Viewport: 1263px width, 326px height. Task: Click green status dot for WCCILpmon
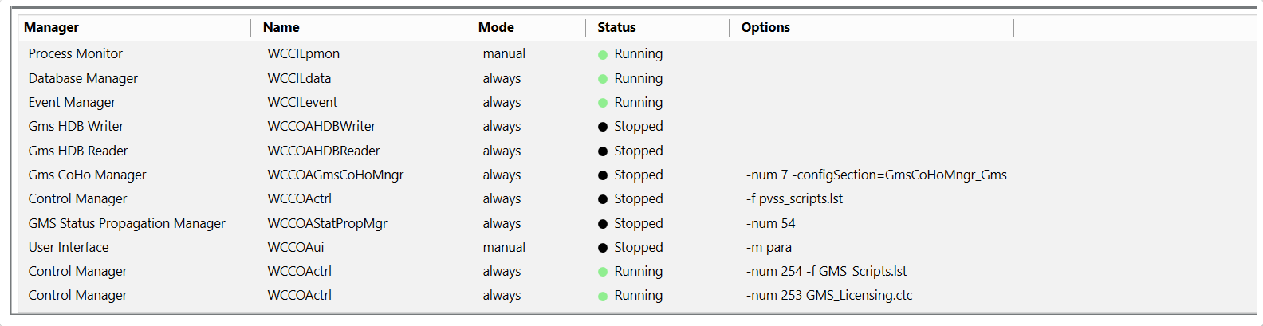tap(603, 55)
